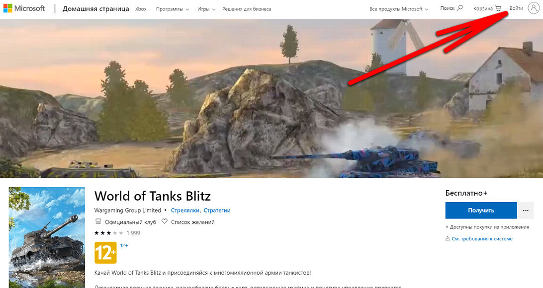Open Решения для бизнеса

pyautogui.click(x=247, y=9)
